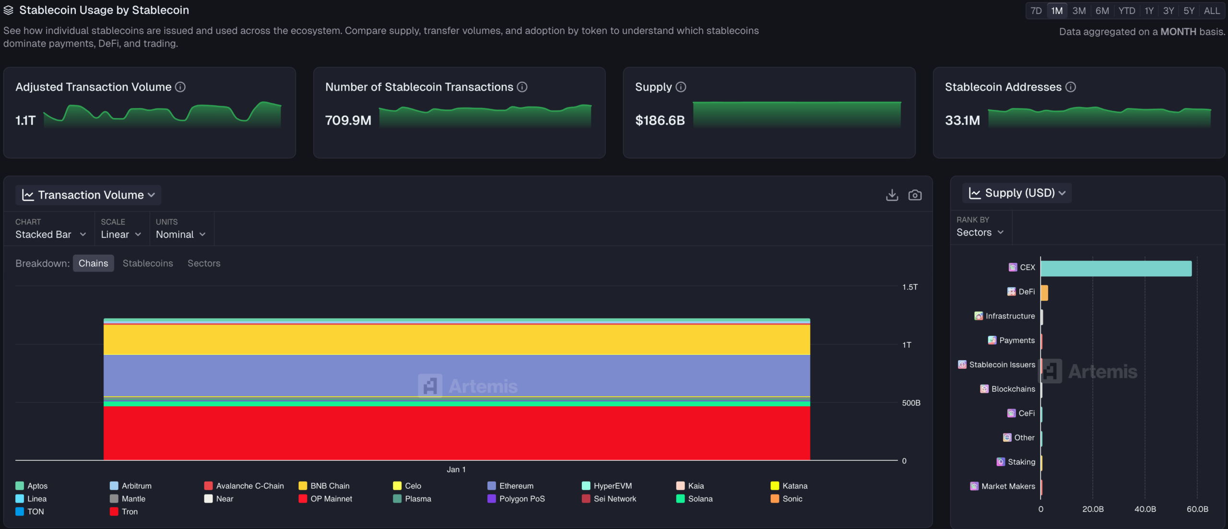1228x529 pixels.
Task: Select the YTD time range
Action: 1127,11
